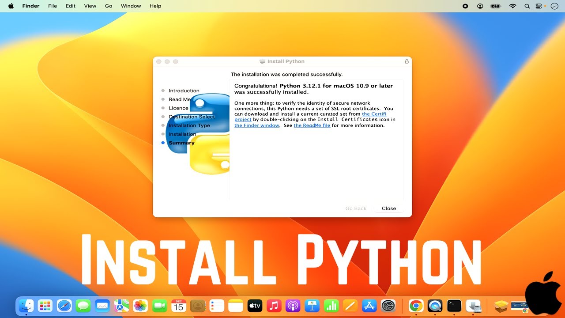
Task: Open System Settings from the Dock
Action: [x=388, y=306]
